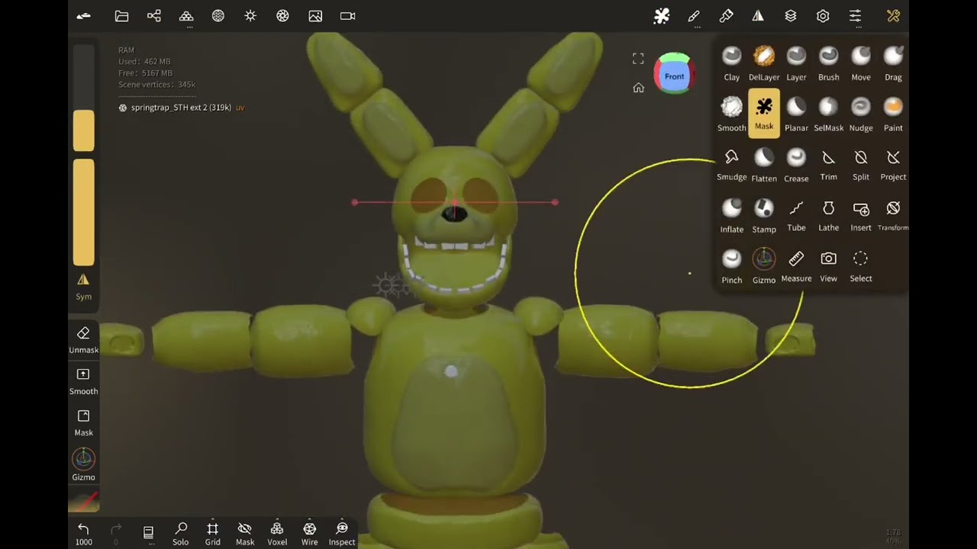Select the Project tool
The image size is (977, 549).
pyautogui.click(x=893, y=165)
